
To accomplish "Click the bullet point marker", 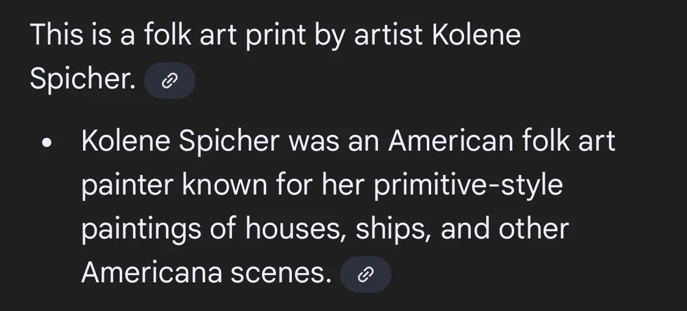I will [x=47, y=144].
